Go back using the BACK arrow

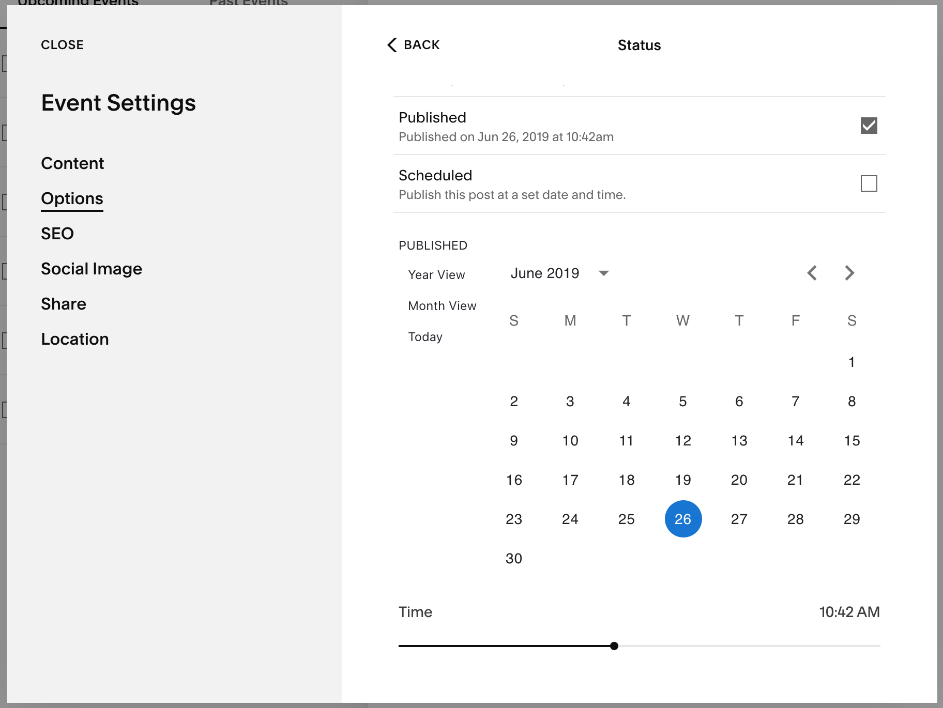413,45
